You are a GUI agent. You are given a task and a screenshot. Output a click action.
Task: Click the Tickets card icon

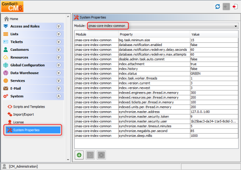6,42
